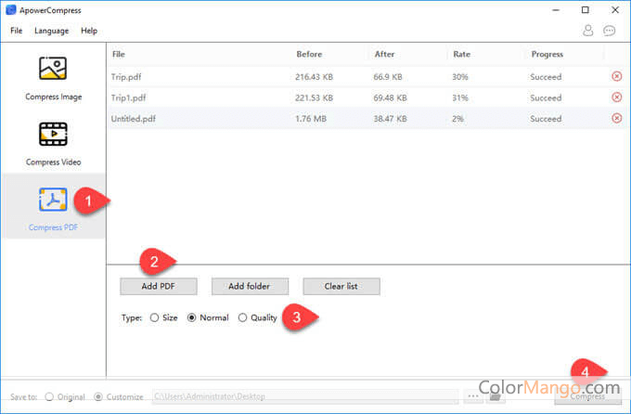Delete Untitled.pdf row with red X icon
The height and width of the screenshot is (414, 631).
pyautogui.click(x=617, y=119)
